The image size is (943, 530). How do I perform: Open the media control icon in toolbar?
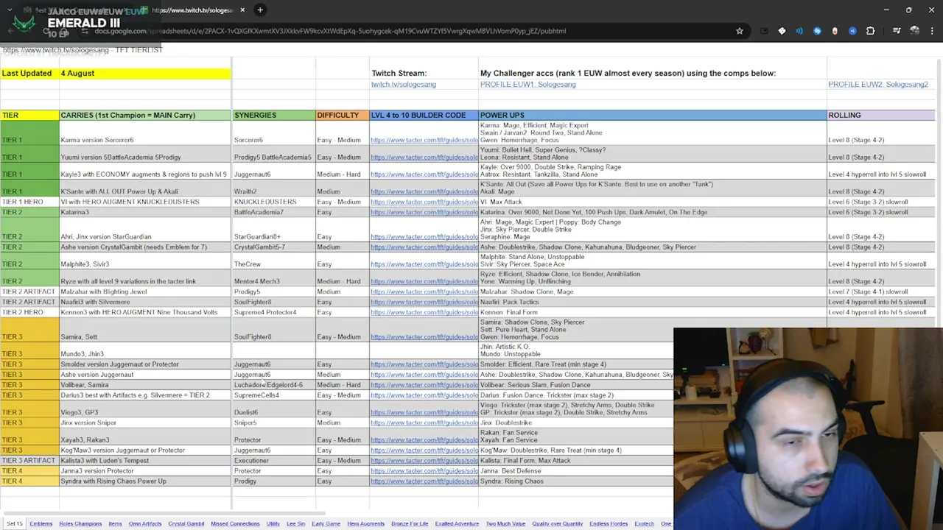(x=897, y=31)
